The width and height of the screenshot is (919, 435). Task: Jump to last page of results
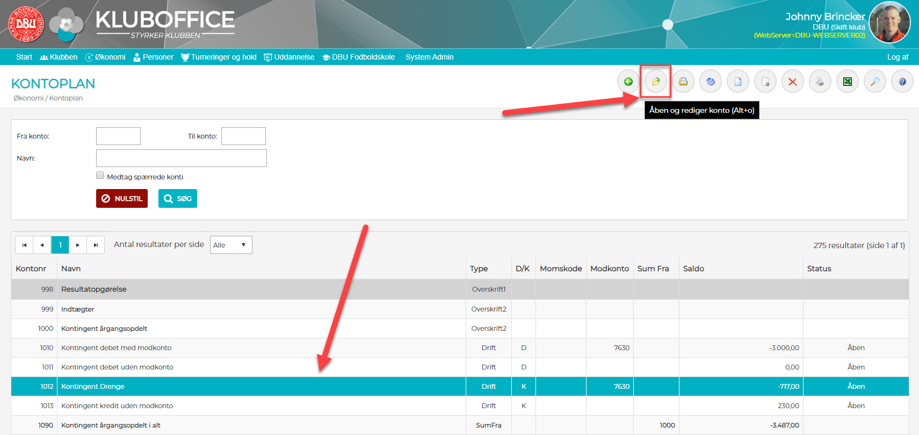pyautogui.click(x=96, y=245)
